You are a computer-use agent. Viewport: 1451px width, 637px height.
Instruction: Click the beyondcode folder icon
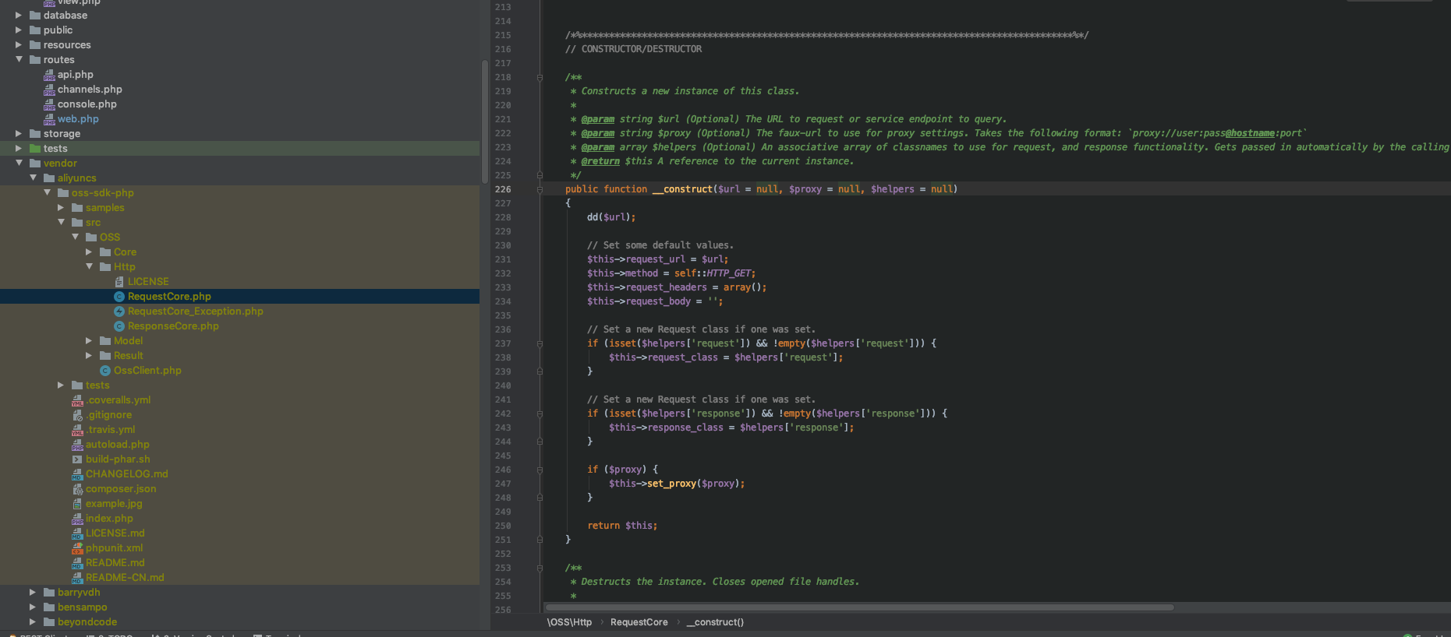pos(49,622)
